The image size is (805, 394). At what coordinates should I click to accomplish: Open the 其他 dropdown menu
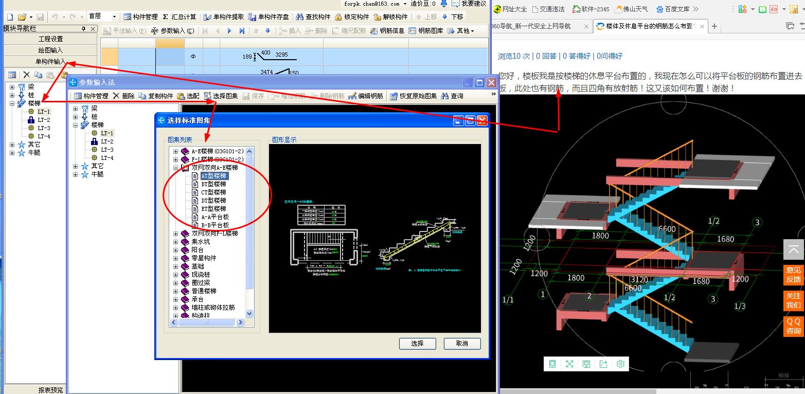tap(461, 31)
